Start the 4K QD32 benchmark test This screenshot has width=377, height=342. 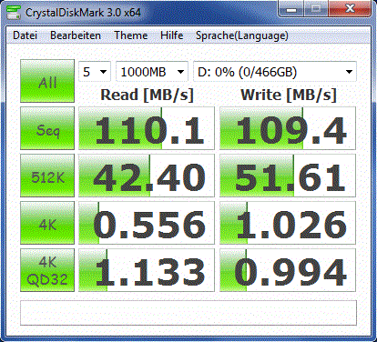47,270
